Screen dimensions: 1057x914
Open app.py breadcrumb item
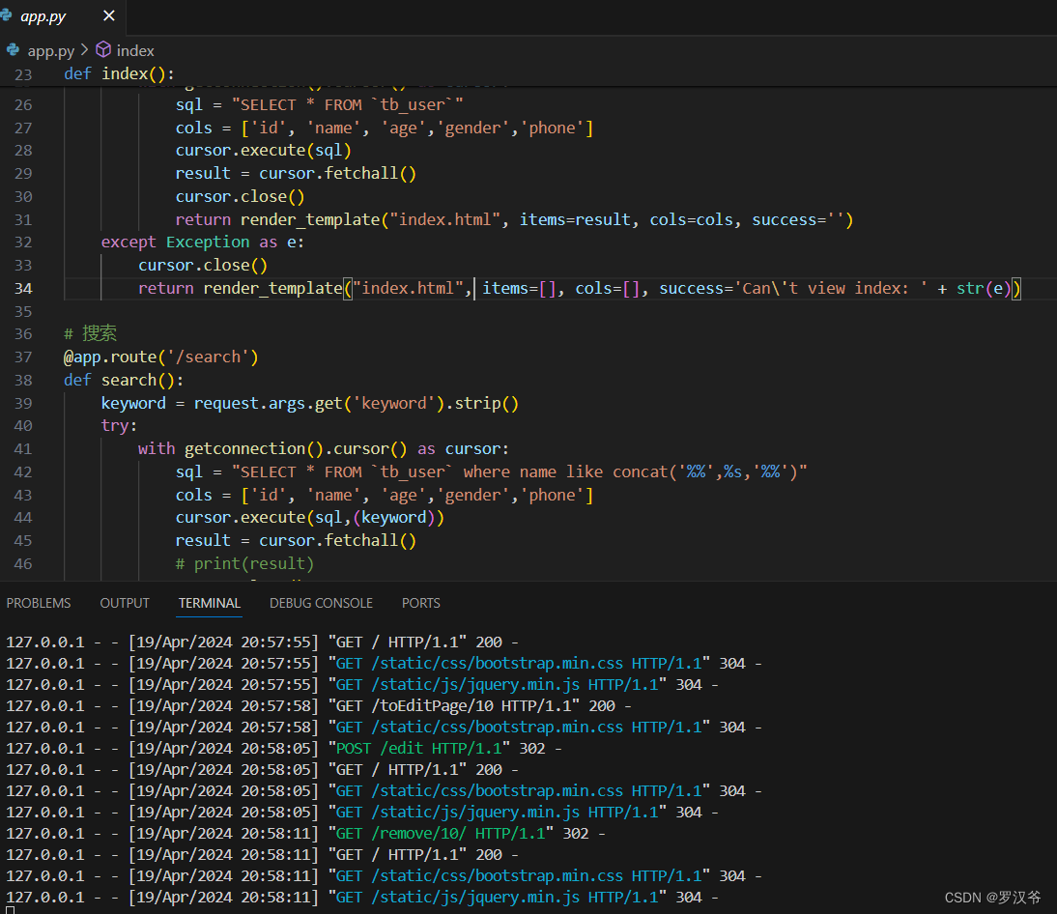(50, 50)
